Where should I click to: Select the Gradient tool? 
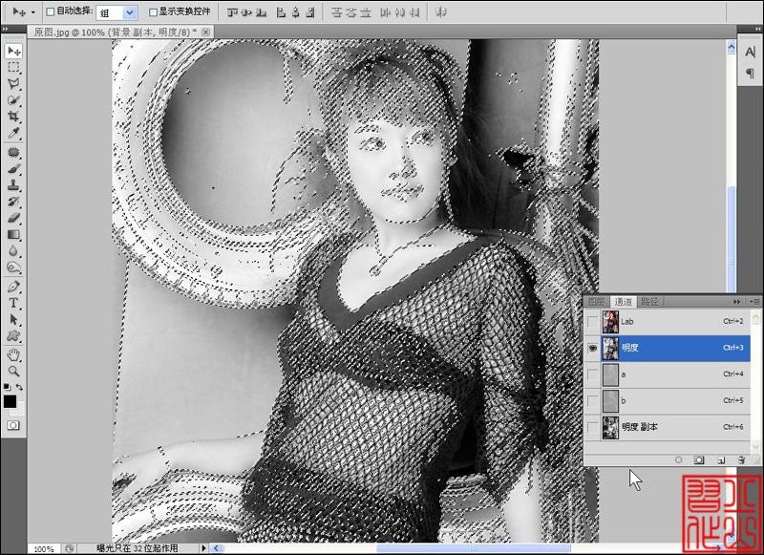click(x=13, y=234)
